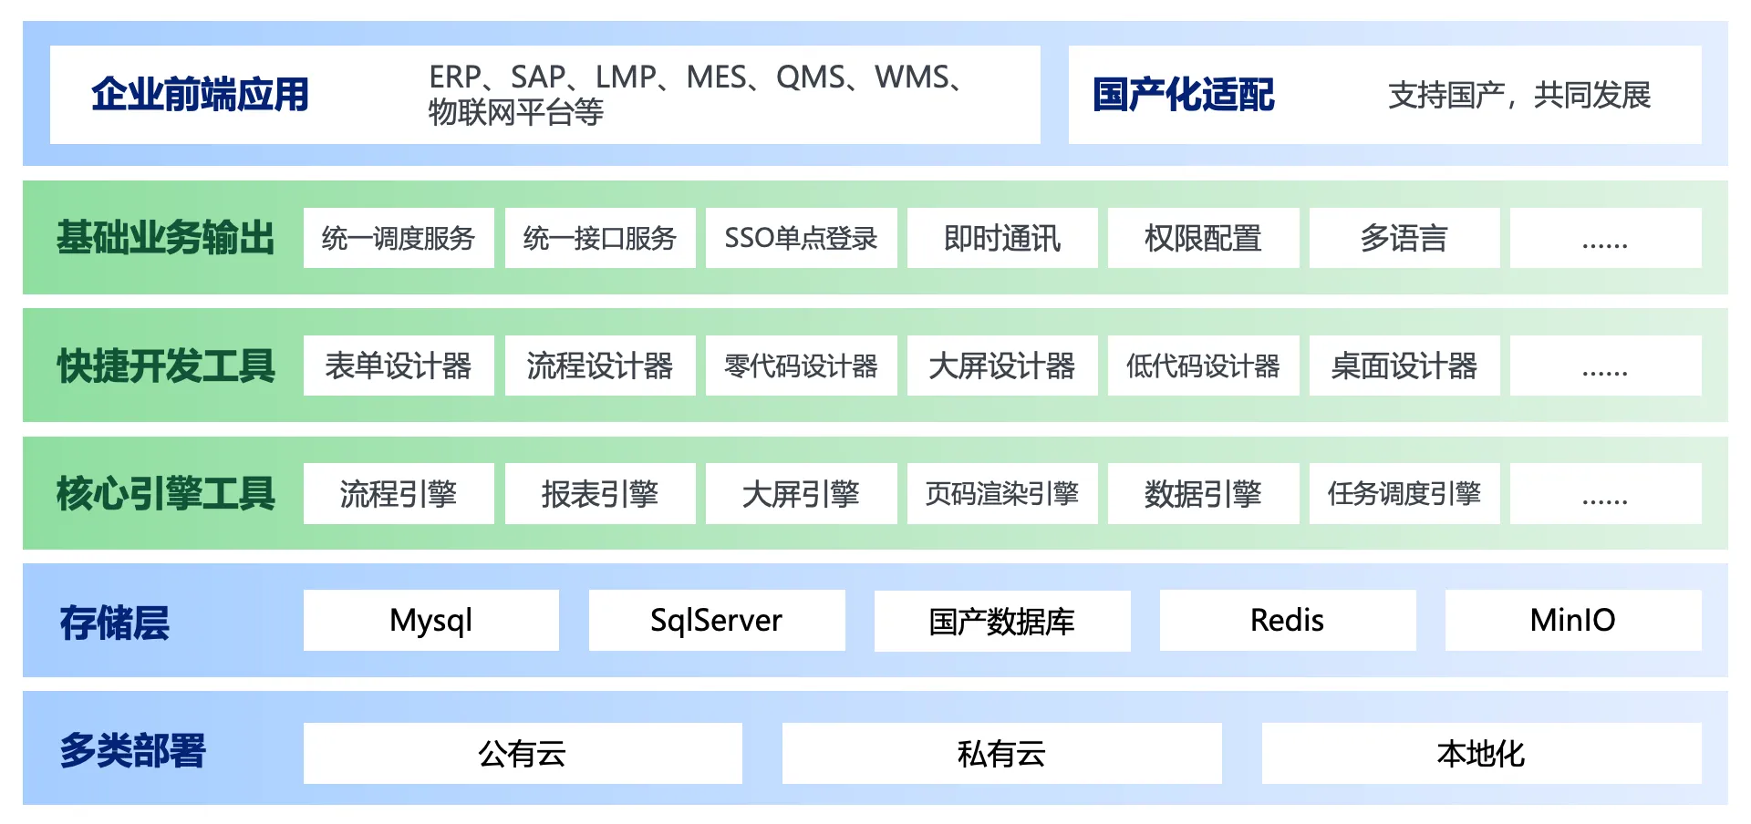Click the 页码渲染引擎 box
1751x824 pixels.
(1002, 494)
